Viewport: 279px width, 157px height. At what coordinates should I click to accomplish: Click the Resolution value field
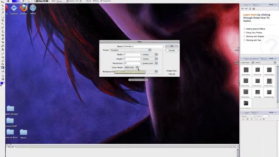(132, 63)
